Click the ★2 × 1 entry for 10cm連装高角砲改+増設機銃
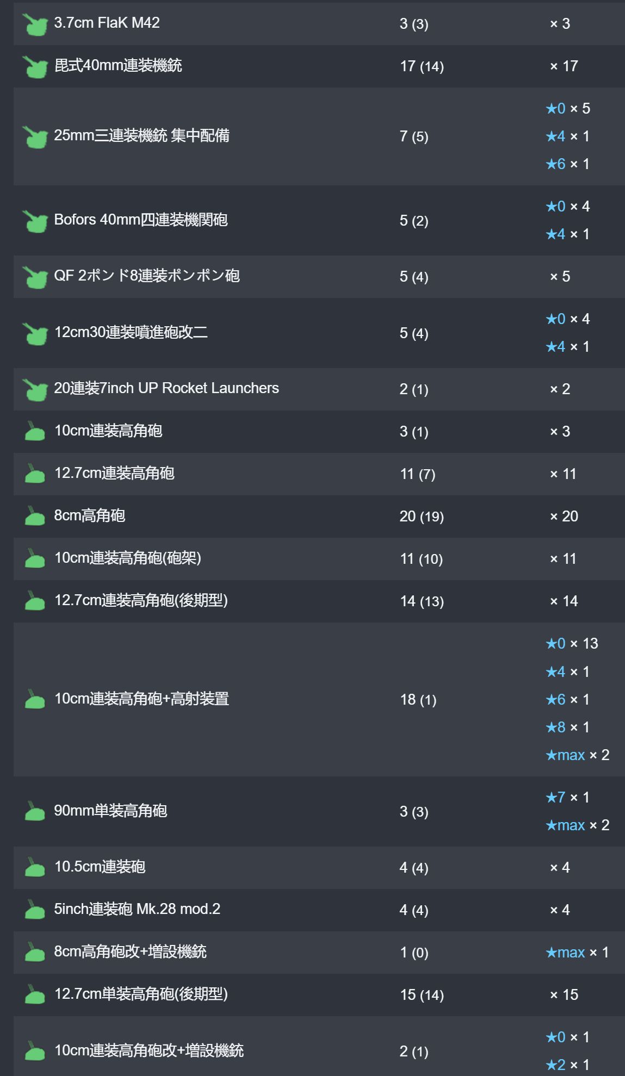The width and height of the screenshot is (625, 1076). click(567, 1065)
